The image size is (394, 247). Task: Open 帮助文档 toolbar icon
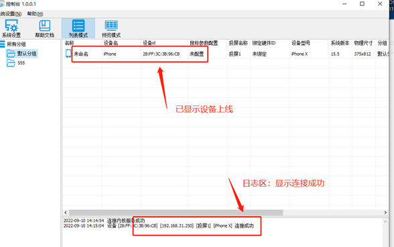click(44, 28)
